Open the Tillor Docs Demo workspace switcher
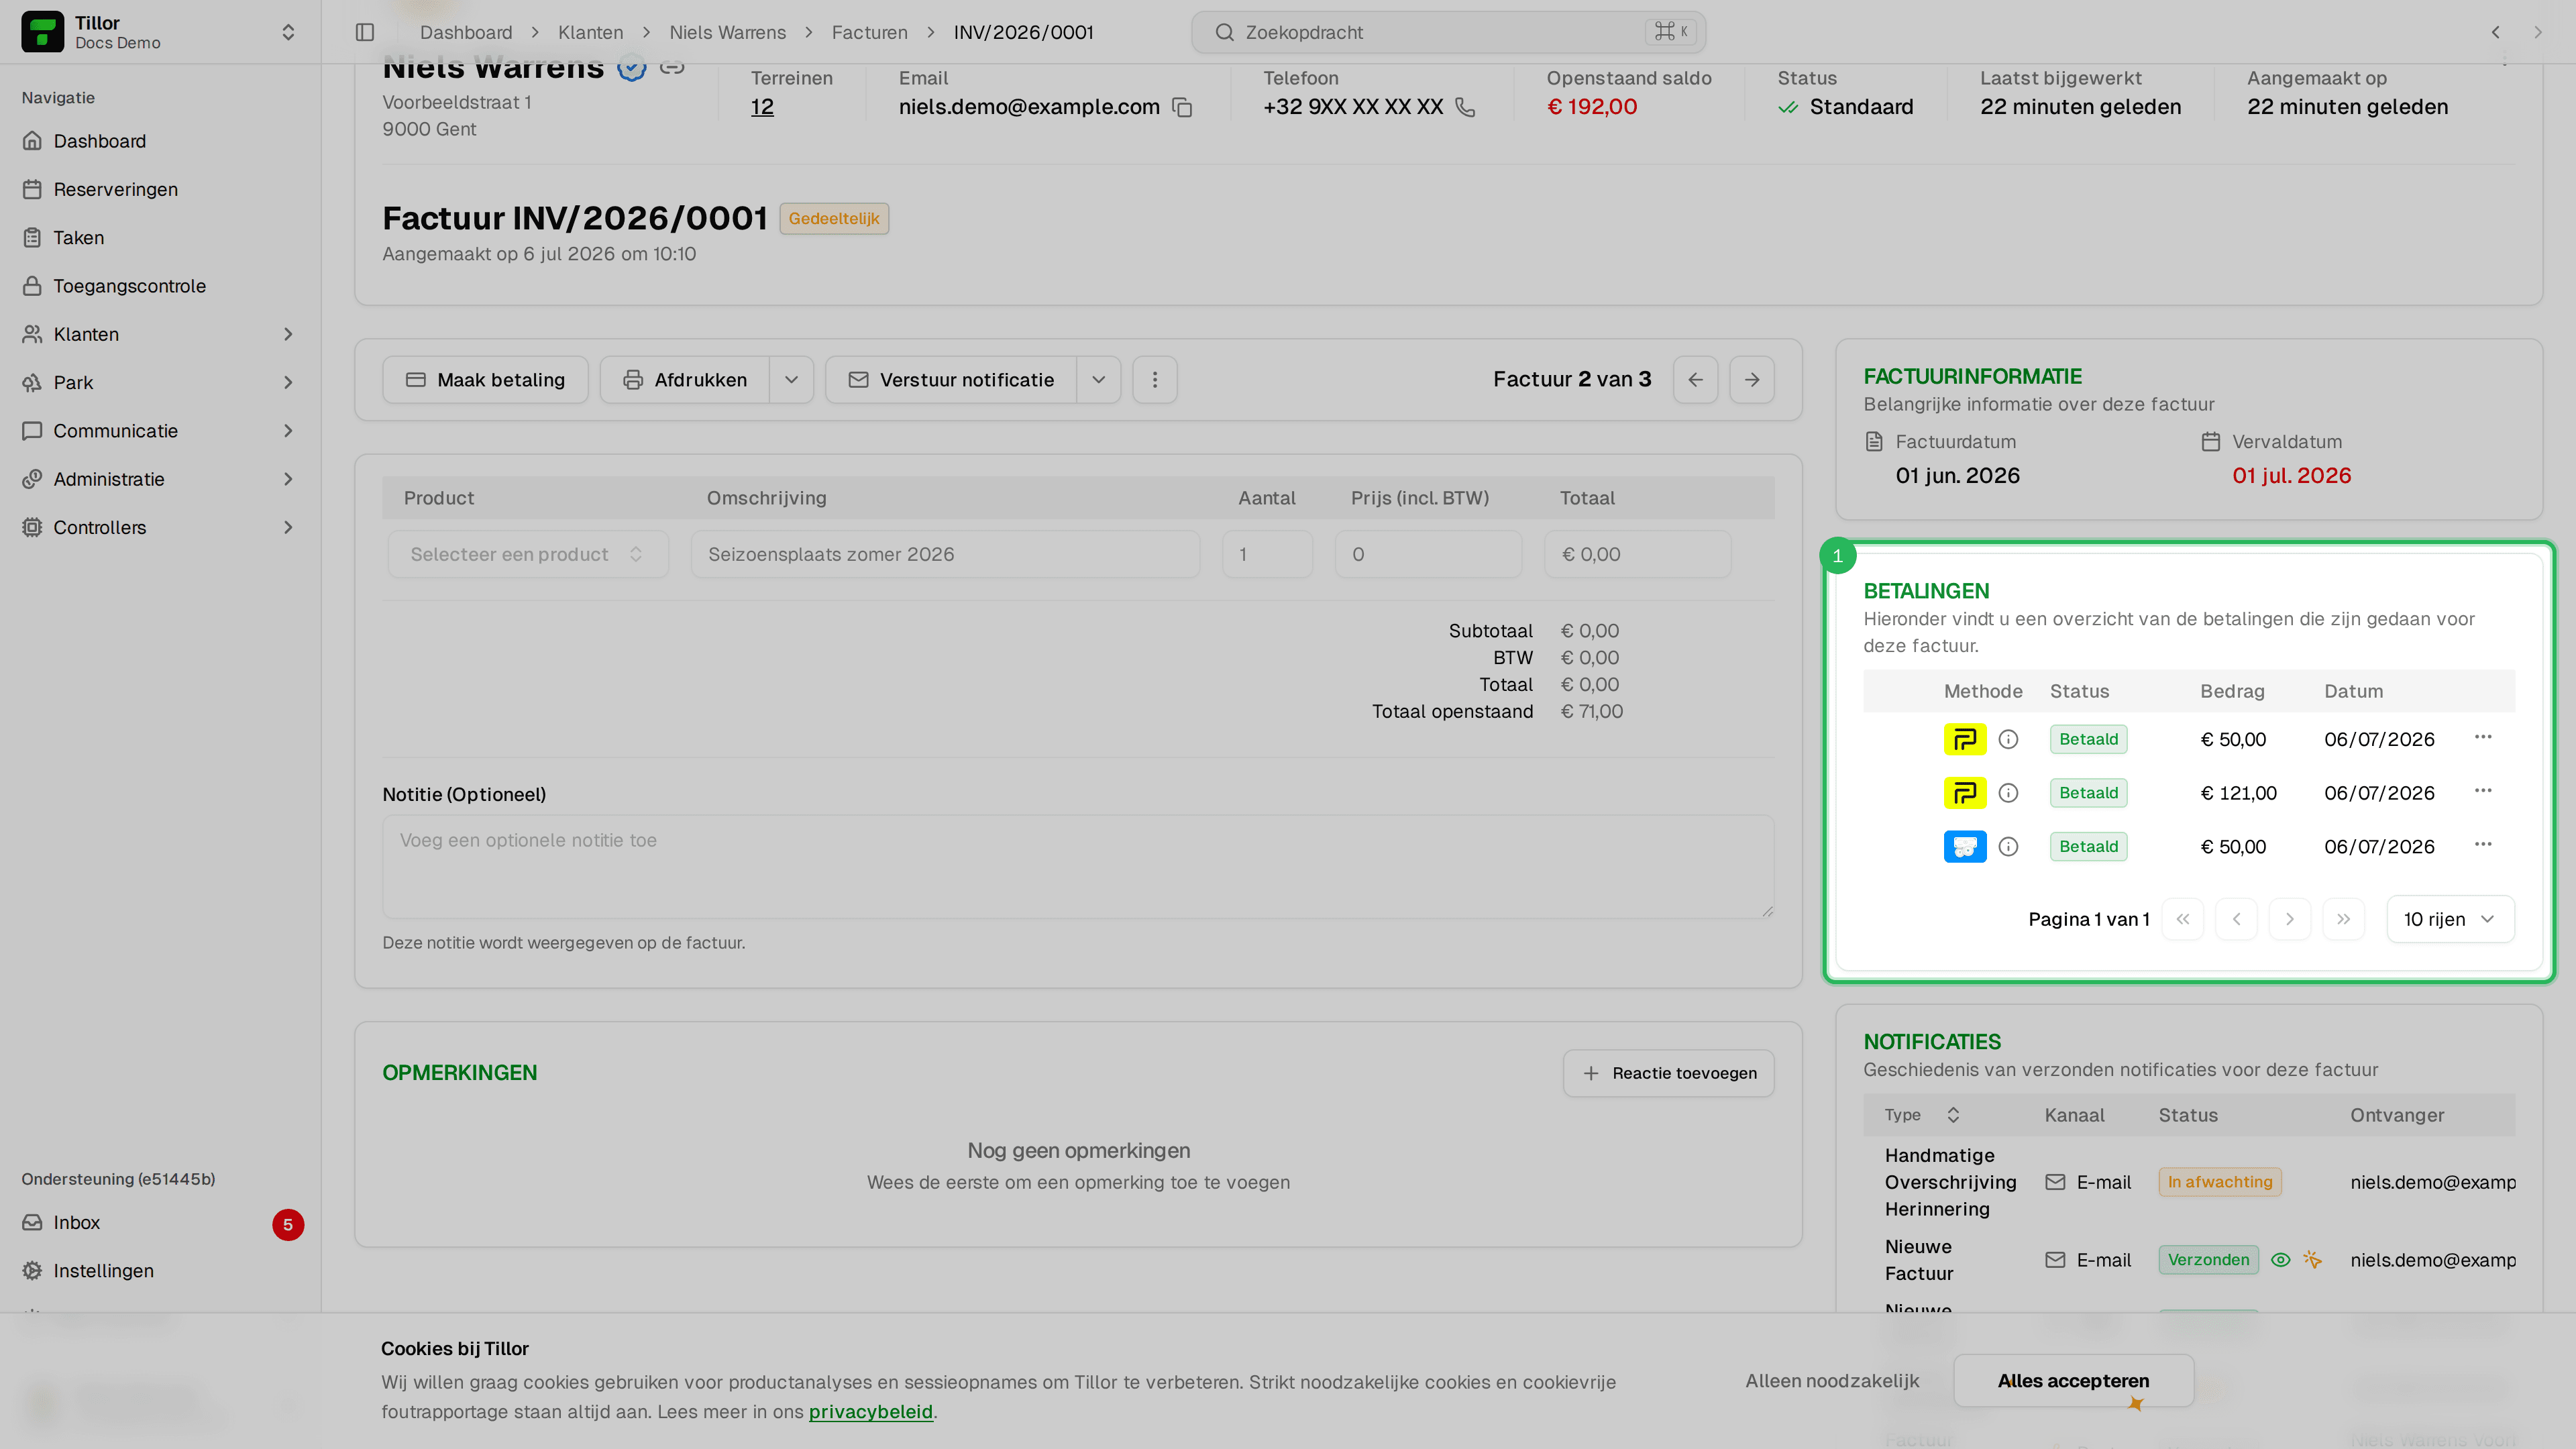Screen dimensions: 2576x1449 pyautogui.click(x=160, y=32)
